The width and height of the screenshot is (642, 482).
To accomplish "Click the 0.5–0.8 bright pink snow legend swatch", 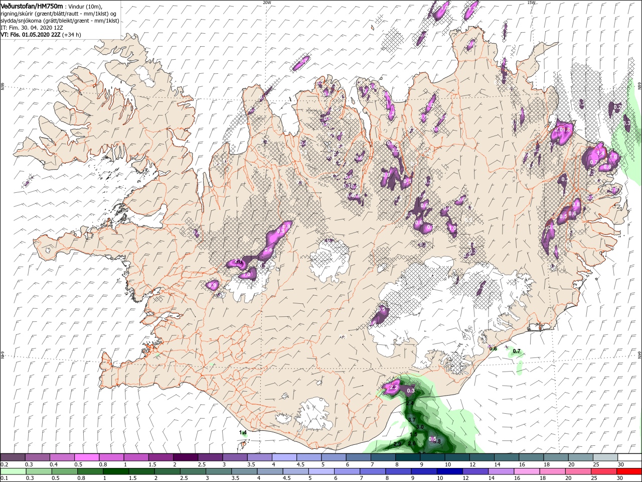I will click(x=87, y=457).
